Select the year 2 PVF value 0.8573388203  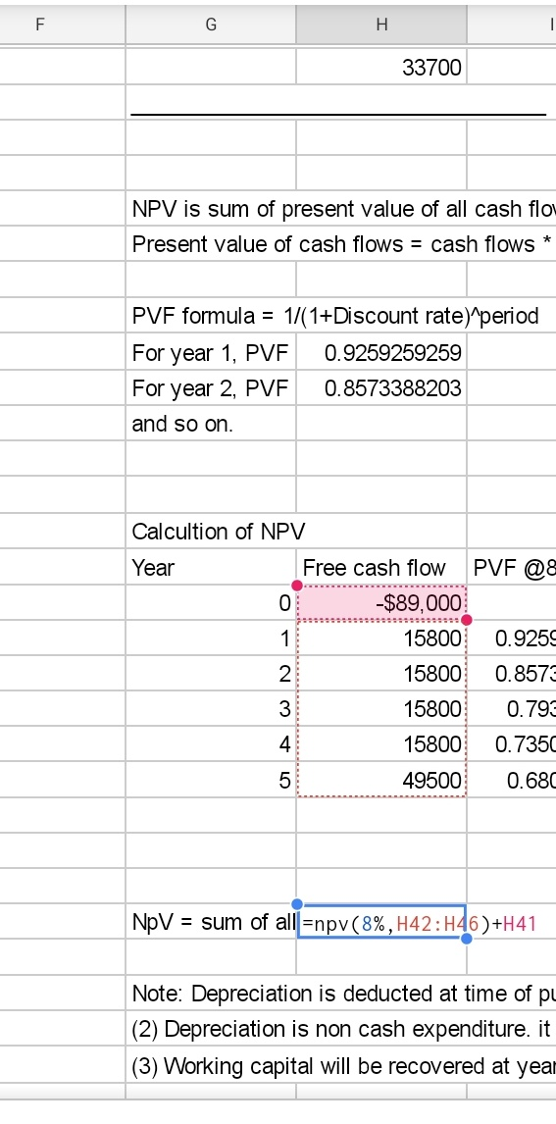(381, 388)
